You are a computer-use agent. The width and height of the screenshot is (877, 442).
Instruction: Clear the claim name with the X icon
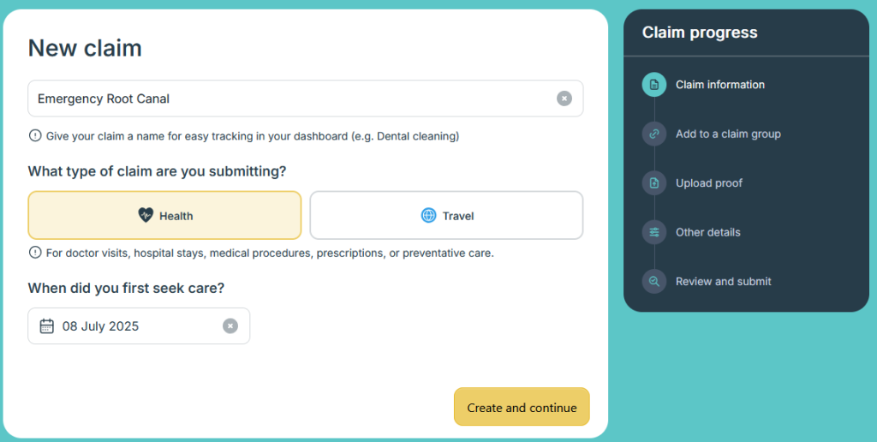[x=564, y=99]
